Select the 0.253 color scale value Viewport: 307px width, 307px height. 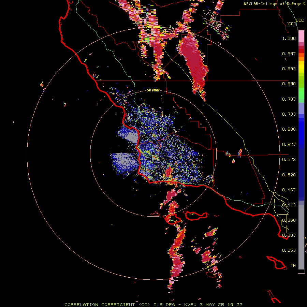[x=289, y=250]
